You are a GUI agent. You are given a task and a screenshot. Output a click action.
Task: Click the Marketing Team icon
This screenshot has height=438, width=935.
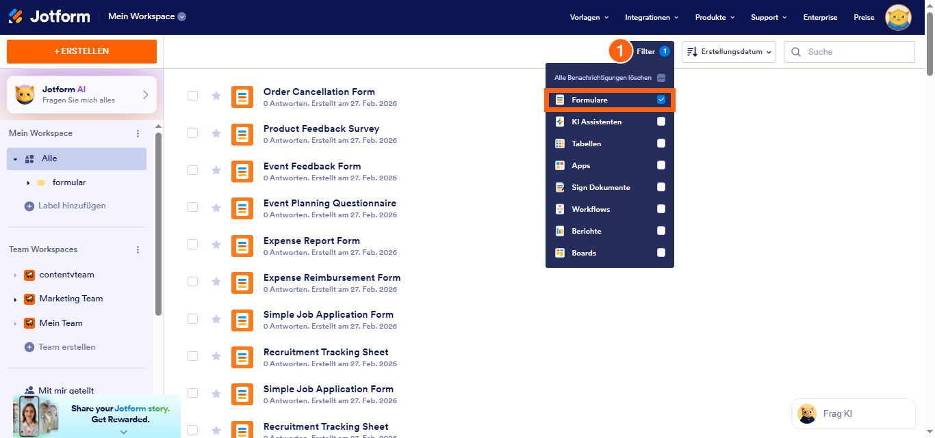click(29, 299)
